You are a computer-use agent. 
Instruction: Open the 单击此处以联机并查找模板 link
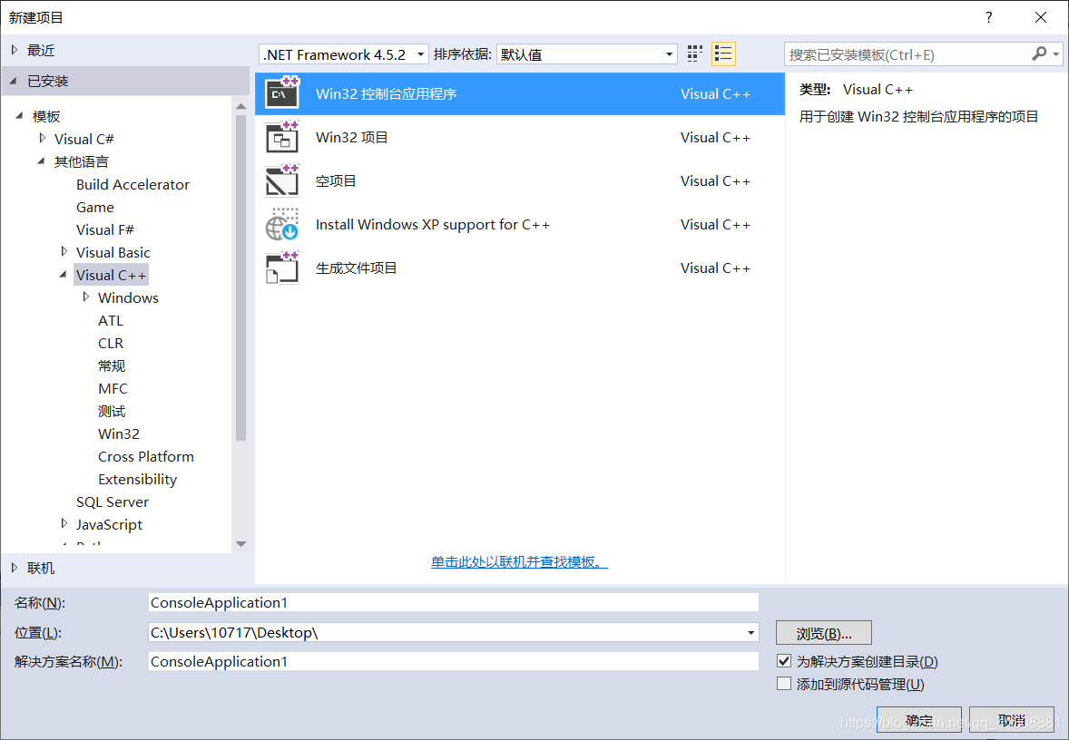click(519, 562)
